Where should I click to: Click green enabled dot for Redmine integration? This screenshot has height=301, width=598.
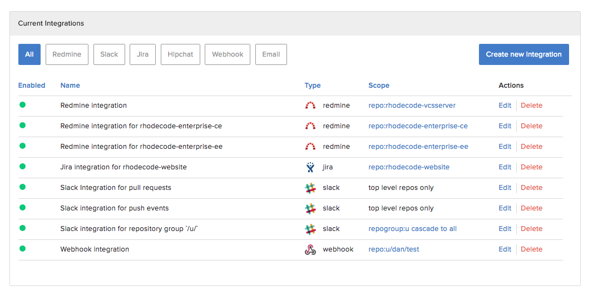[23, 105]
